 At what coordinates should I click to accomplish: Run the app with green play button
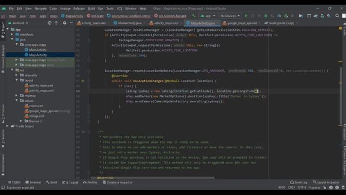[x=246, y=16]
